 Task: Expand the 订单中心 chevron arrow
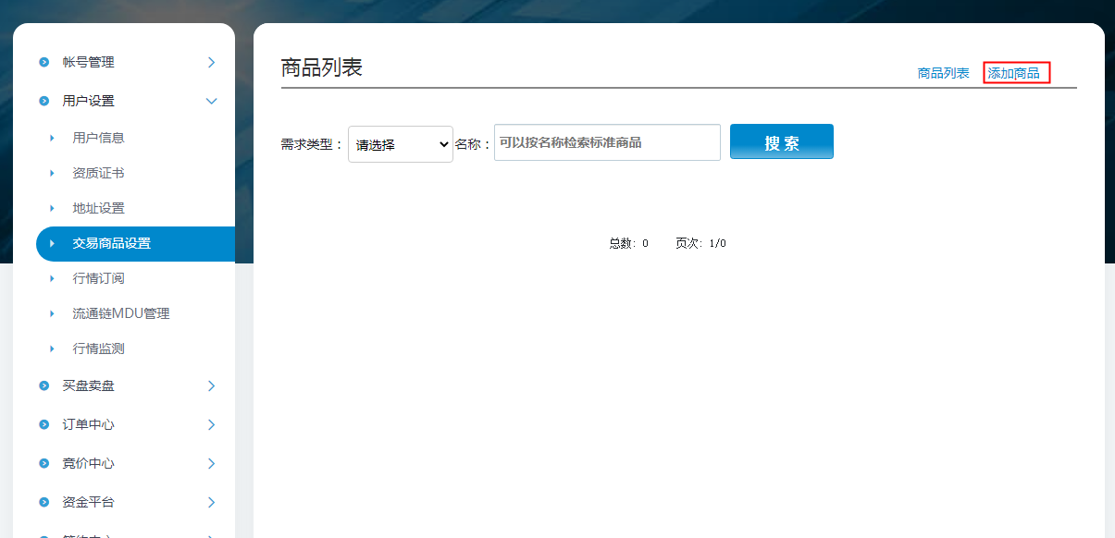click(x=211, y=425)
